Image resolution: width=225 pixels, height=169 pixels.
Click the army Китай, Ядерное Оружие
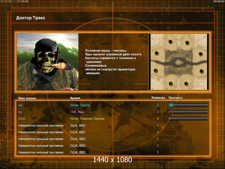[x=87, y=119]
